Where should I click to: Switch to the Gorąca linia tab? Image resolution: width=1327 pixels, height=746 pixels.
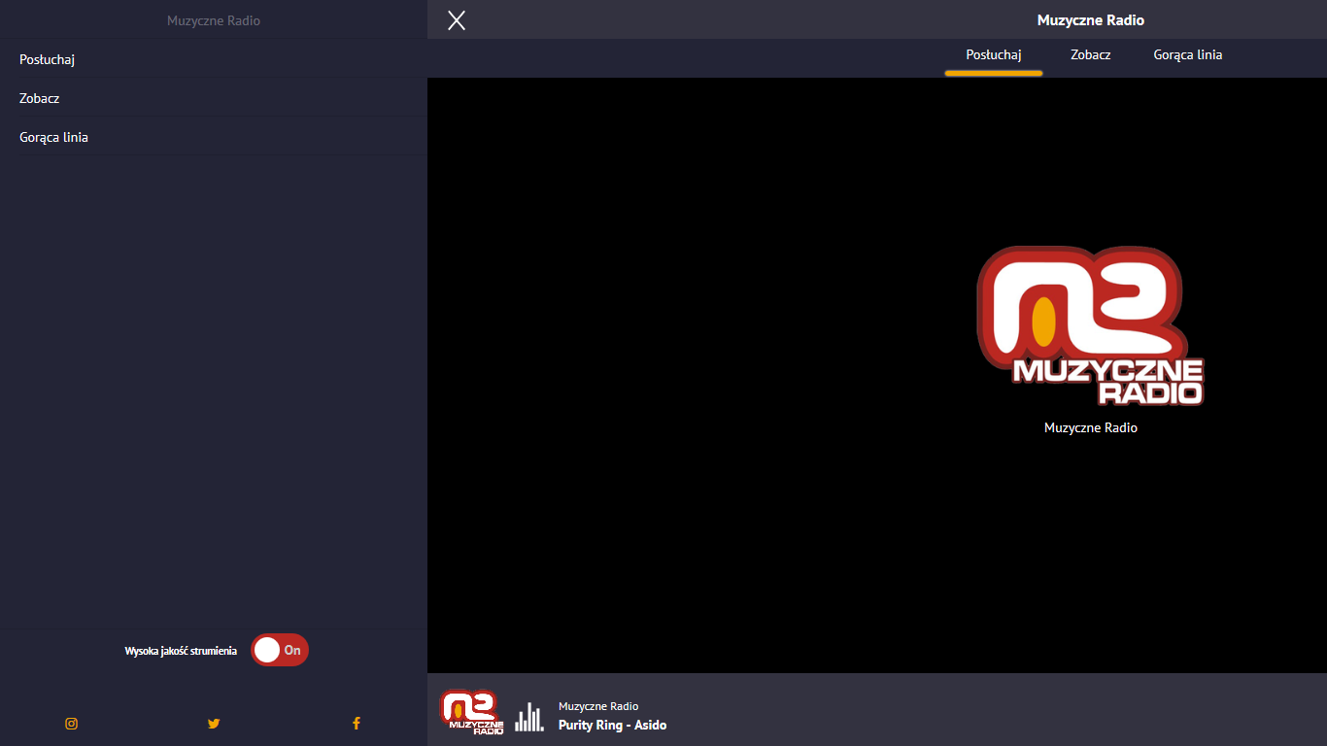pos(1188,55)
